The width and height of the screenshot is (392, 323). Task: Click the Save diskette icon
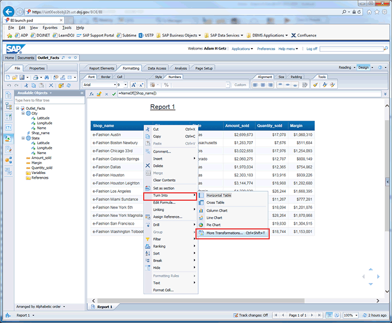[x=22, y=77]
